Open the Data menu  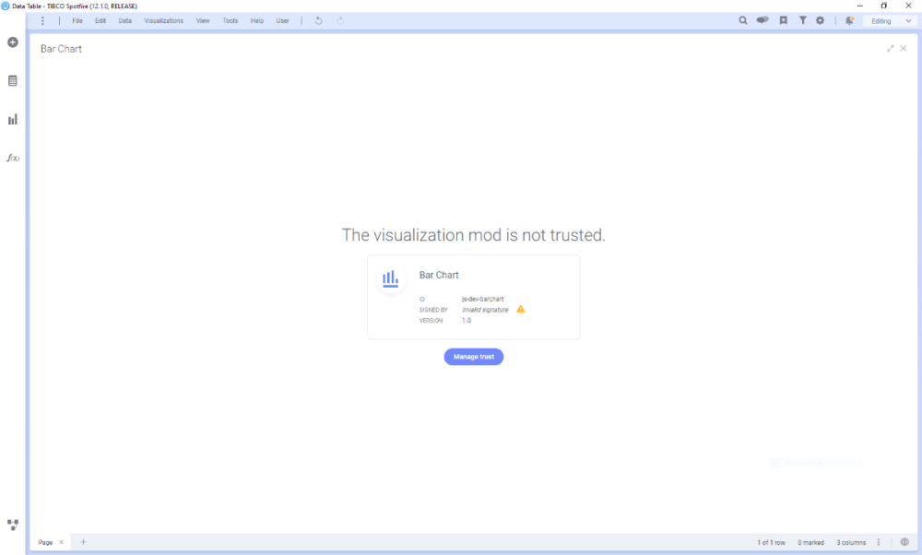(x=125, y=20)
